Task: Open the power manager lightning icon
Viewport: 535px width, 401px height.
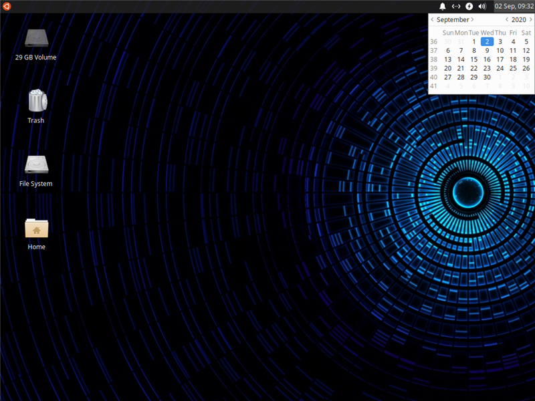Action: coord(469,6)
